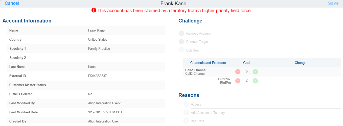
Task: Select the Bad Data reason
Action: (186, 121)
